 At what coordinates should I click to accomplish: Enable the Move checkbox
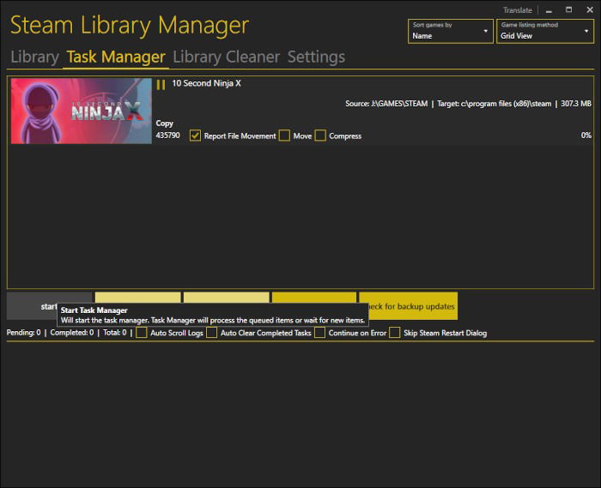point(284,136)
